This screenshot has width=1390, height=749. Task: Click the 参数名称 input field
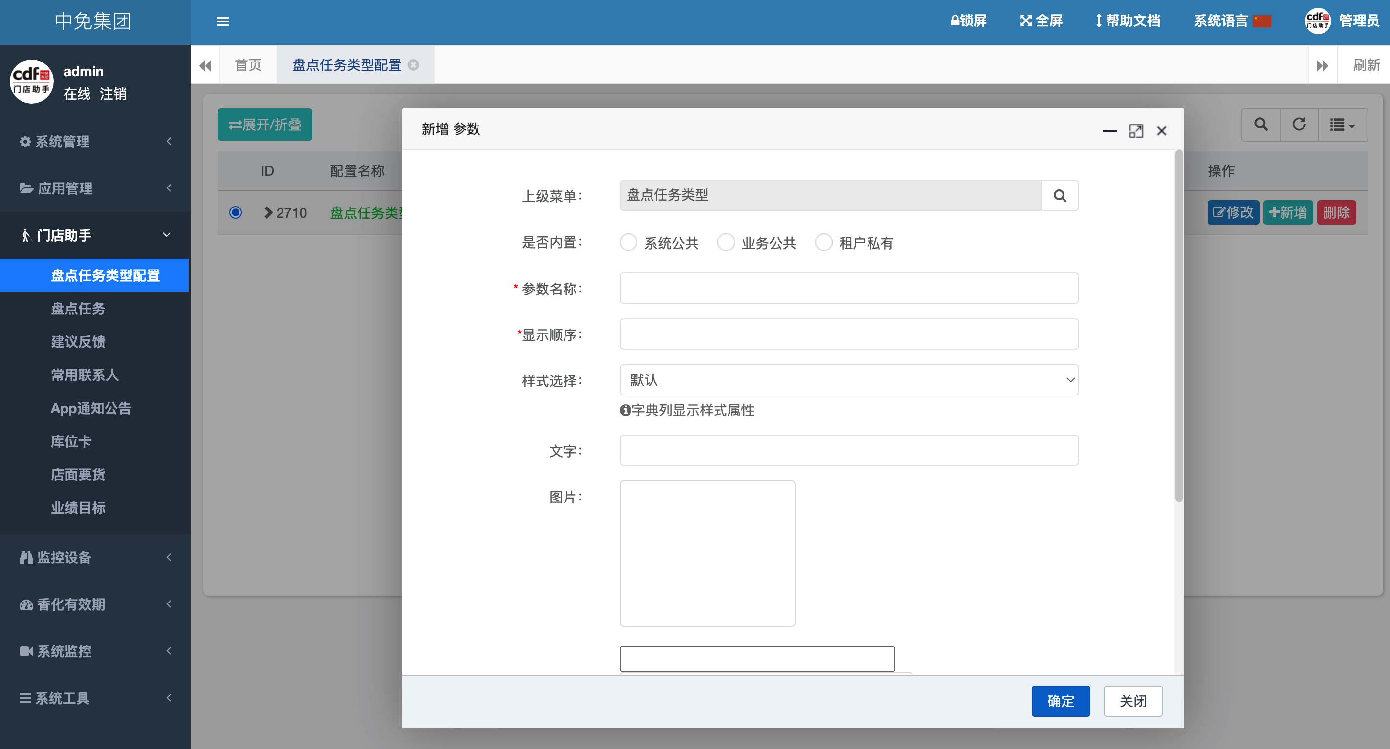point(848,289)
